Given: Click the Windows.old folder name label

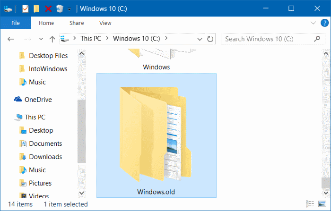Looking at the screenshot, I should pyautogui.click(x=156, y=192).
